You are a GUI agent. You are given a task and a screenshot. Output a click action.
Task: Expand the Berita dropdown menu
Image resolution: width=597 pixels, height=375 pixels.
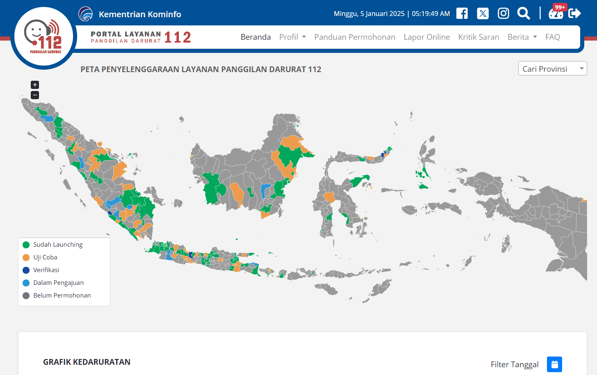click(522, 37)
